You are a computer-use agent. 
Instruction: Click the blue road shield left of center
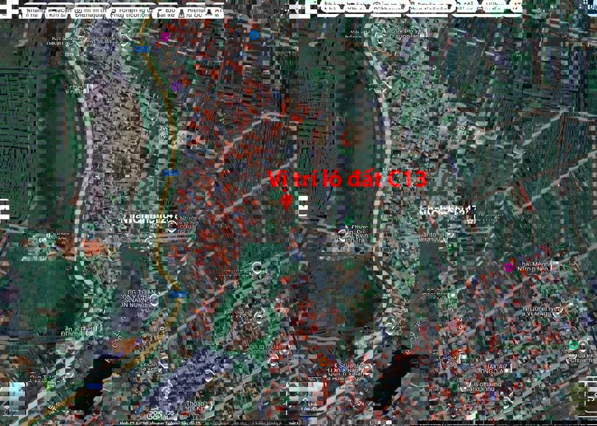pyautogui.click(x=171, y=173)
